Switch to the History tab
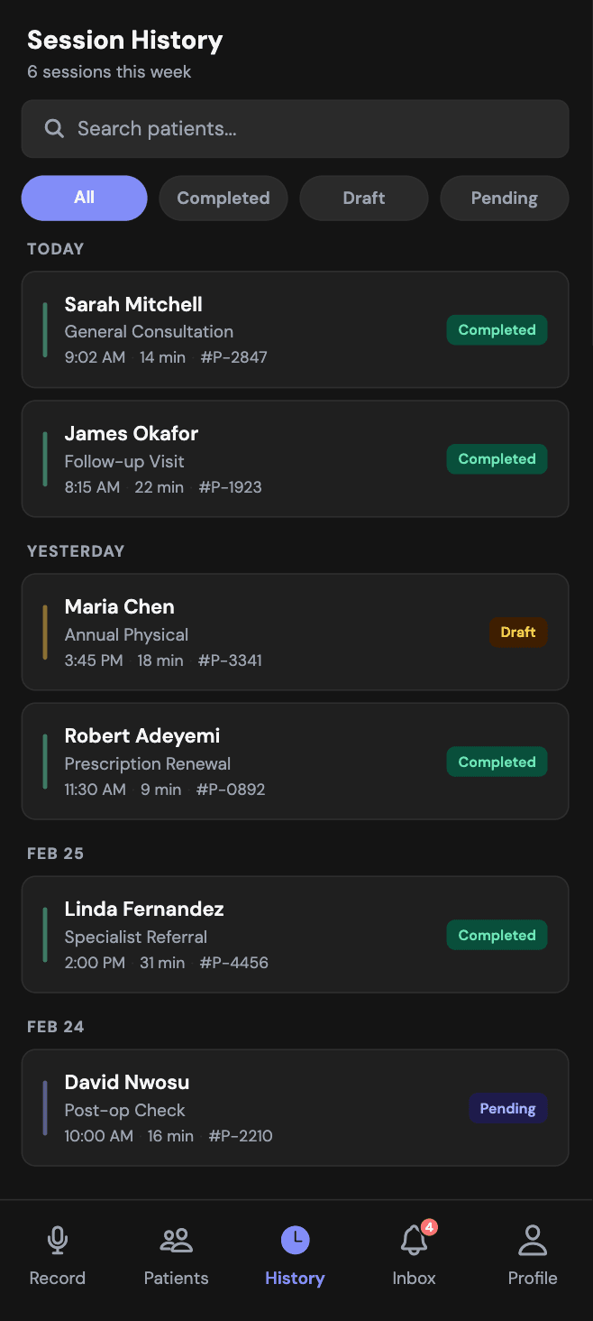Screen dimensions: 593x1321 click(x=295, y=1256)
